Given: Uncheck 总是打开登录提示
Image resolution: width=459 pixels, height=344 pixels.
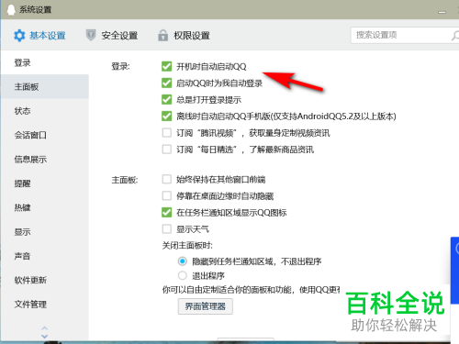Looking at the screenshot, I should click(x=166, y=99).
